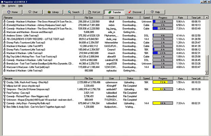
Task: Click upload icon for Unknown - Mopar (Chrysler)
Action: coord(4,100)
